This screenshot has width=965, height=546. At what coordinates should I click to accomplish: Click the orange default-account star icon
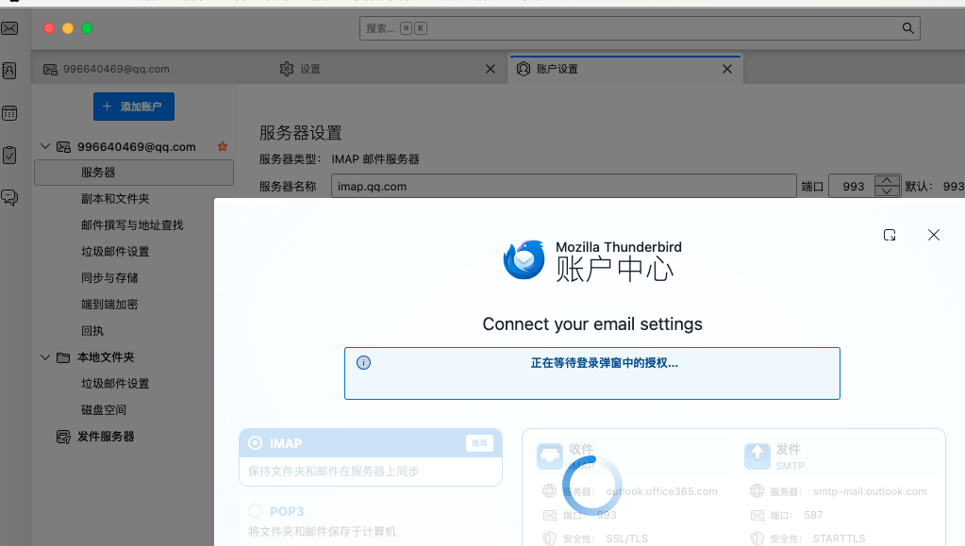click(223, 146)
